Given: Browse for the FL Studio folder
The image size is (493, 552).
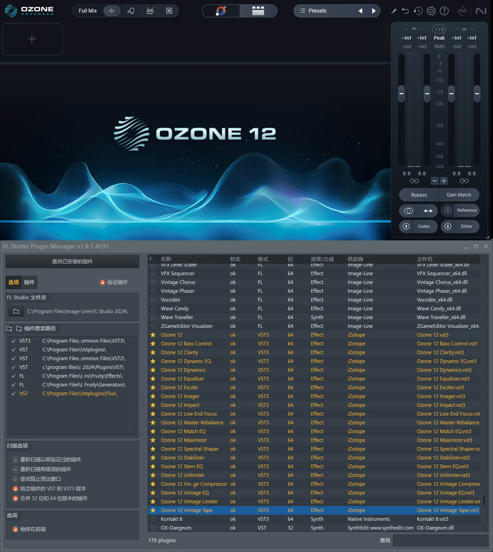Looking at the screenshot, I should click(x=16, y=311).
